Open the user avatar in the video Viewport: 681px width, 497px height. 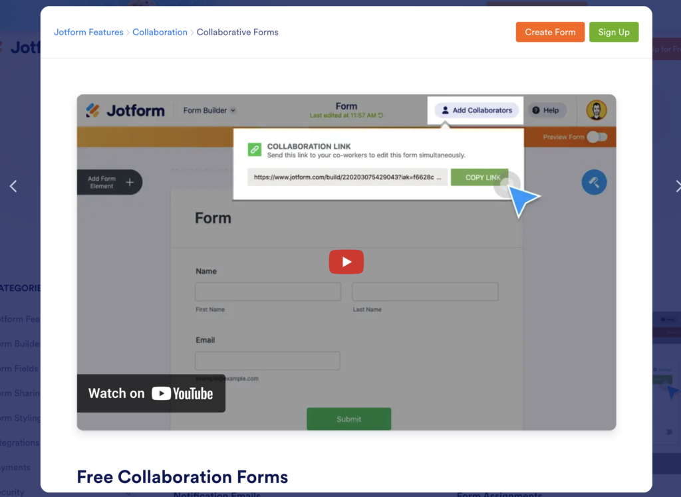pos(597,110)
